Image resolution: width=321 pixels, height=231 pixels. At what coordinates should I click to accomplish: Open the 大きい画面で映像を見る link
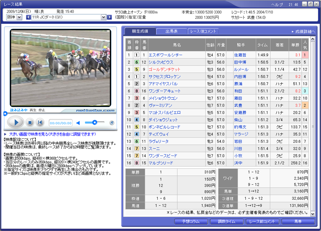pos(52,134)
